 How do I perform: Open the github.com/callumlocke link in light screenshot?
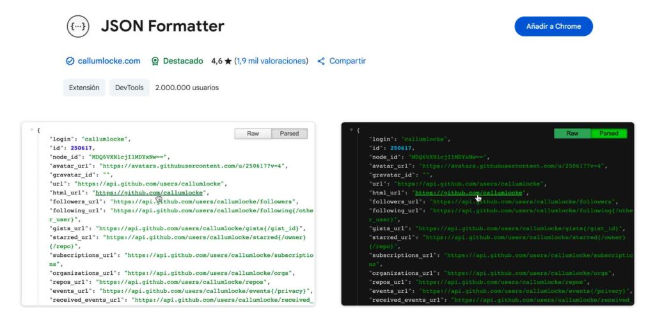click(149, 193)
